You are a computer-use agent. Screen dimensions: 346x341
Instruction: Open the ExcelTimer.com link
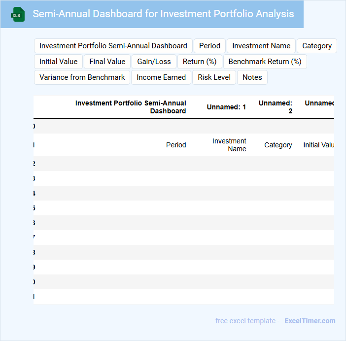pyautogui.click(x=310, y=321)
